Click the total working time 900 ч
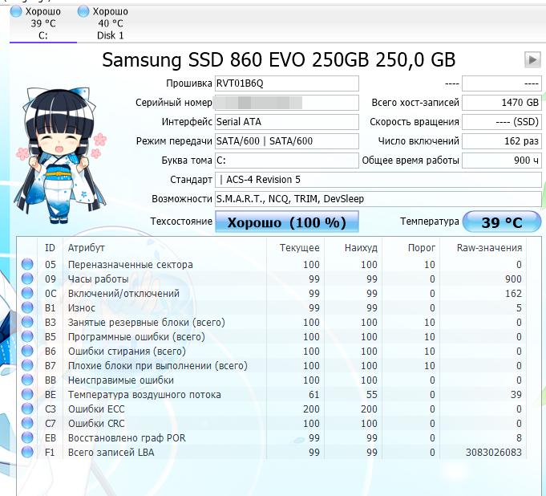Screen dimensions: 546x496 point(501,161)
